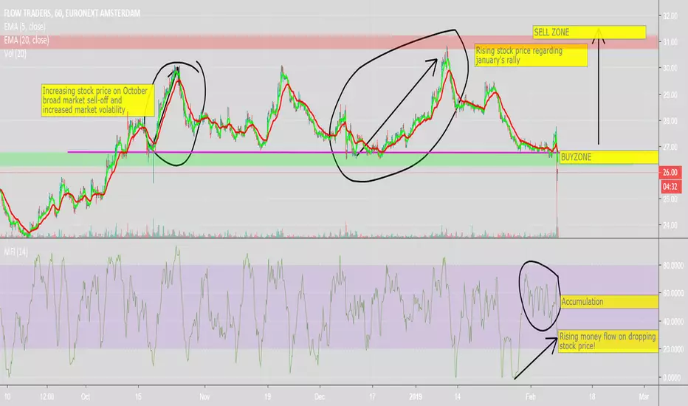
Task: Click the 2019 label on time axis
Action: pyautogui.click(x=415, y=397)
